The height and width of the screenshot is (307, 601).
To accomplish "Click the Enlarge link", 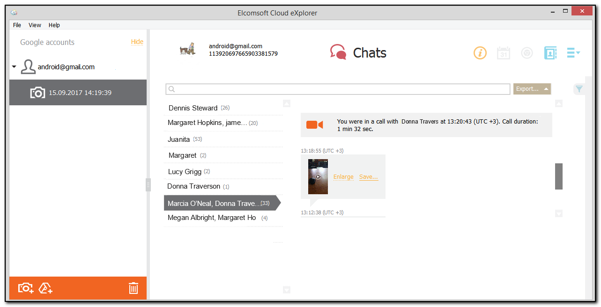I will (343, 177).
